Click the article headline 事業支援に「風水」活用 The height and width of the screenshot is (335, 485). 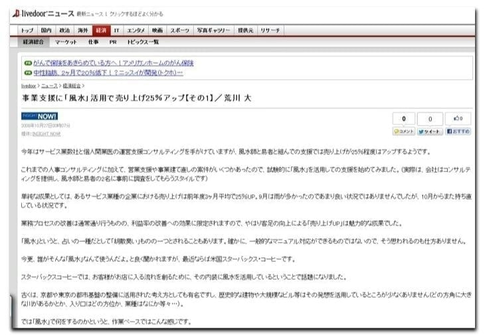pos(136,98)
